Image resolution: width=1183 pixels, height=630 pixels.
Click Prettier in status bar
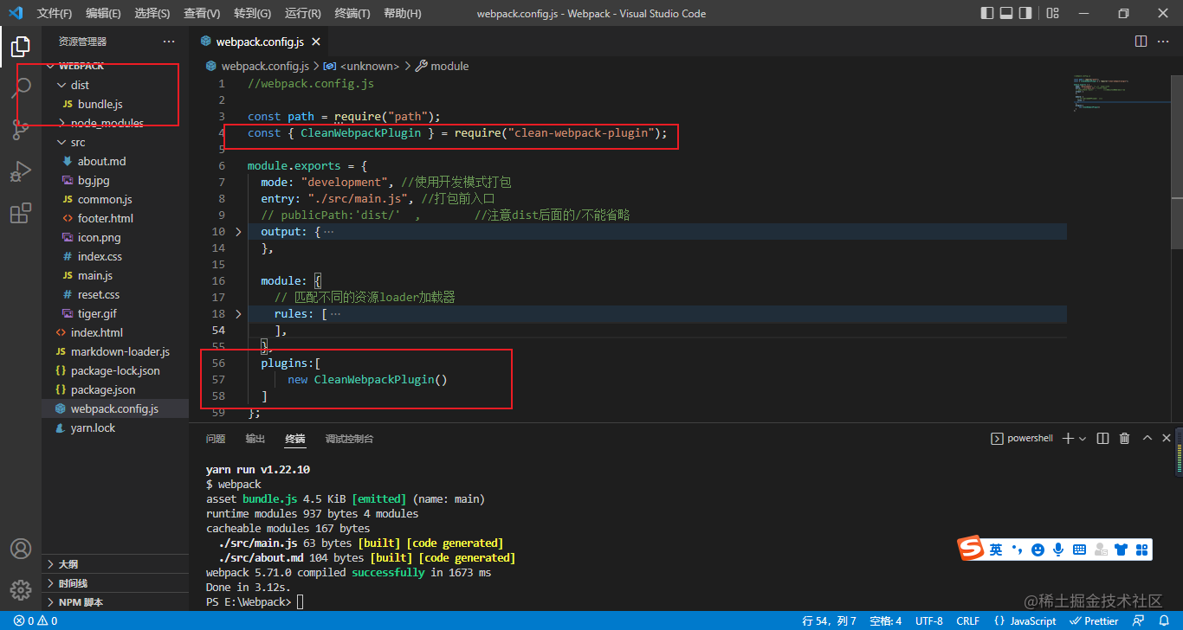click(x=1095, y=620)
